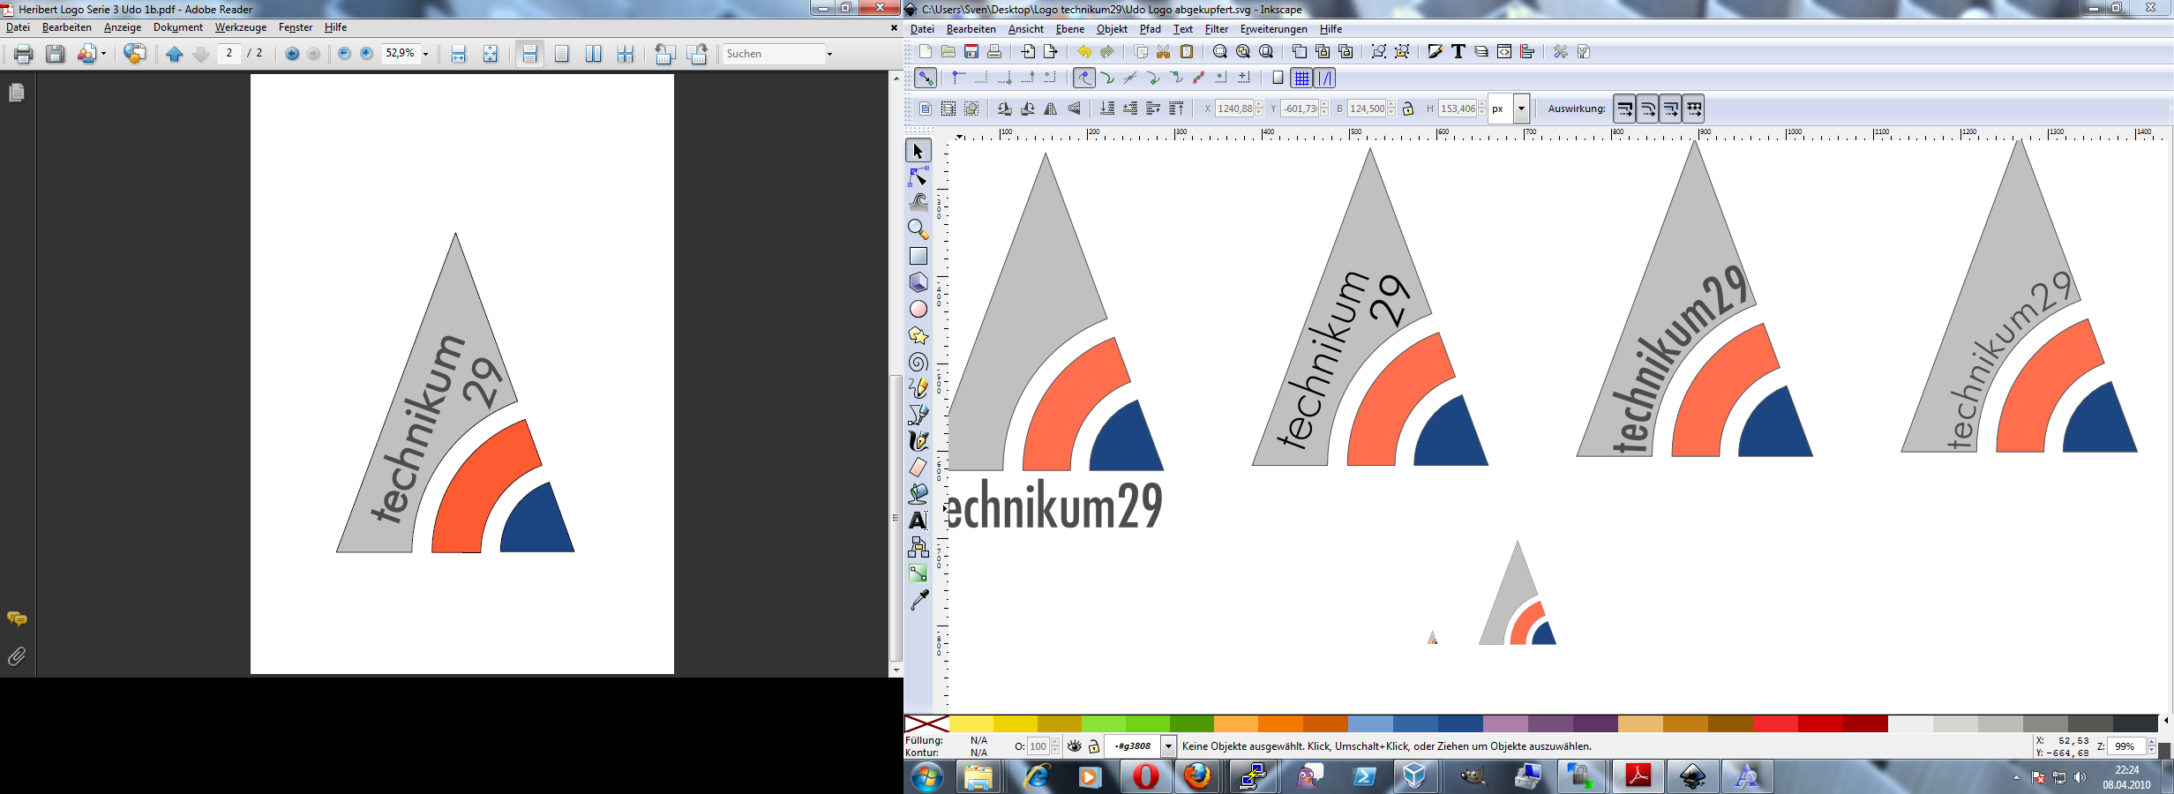Click the Print icon in Adobe Reader

[x=24, y=54]
